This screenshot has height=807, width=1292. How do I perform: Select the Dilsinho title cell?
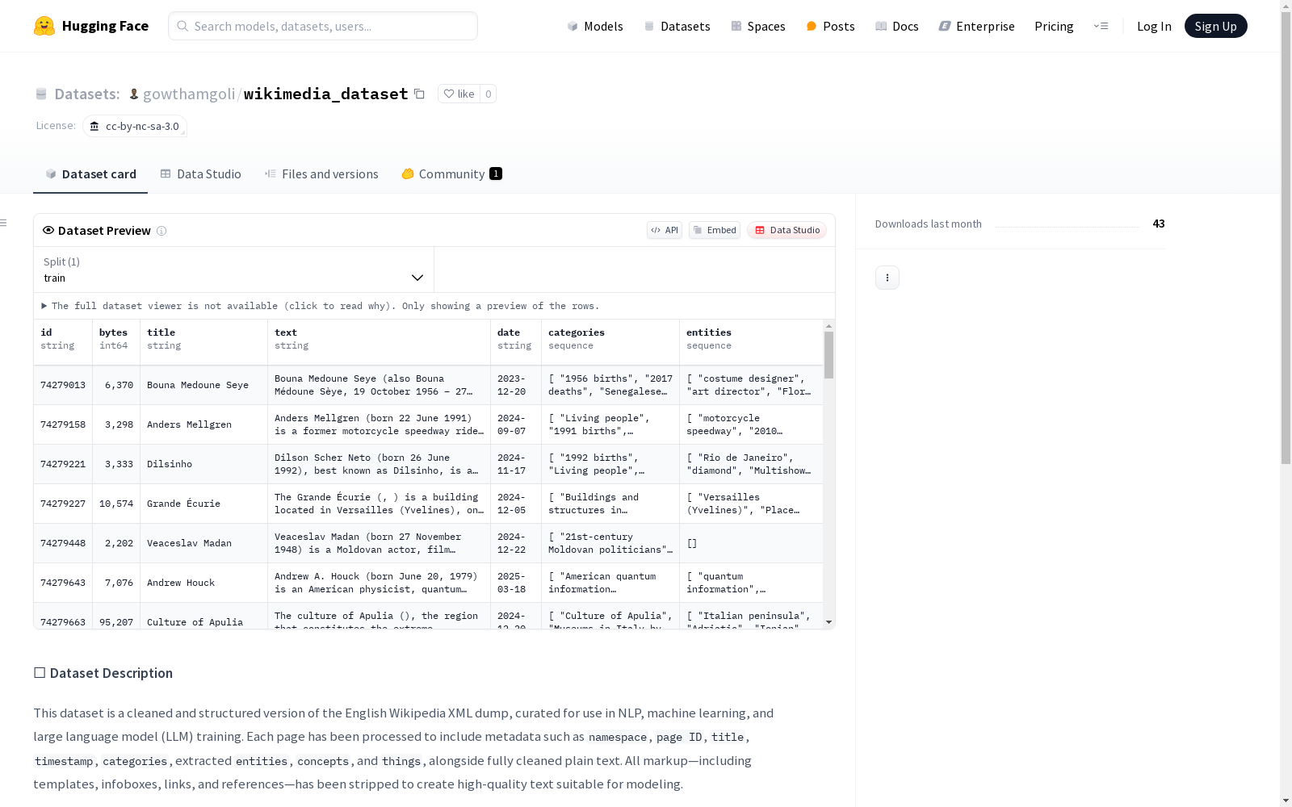(204, 464)
